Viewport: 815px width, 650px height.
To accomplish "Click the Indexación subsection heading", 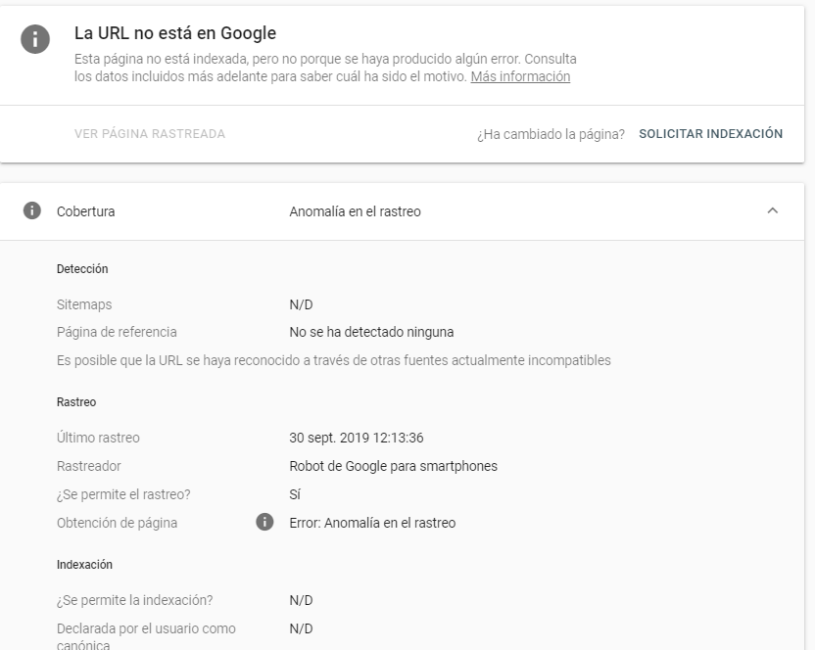I will (x=84, y=565).
